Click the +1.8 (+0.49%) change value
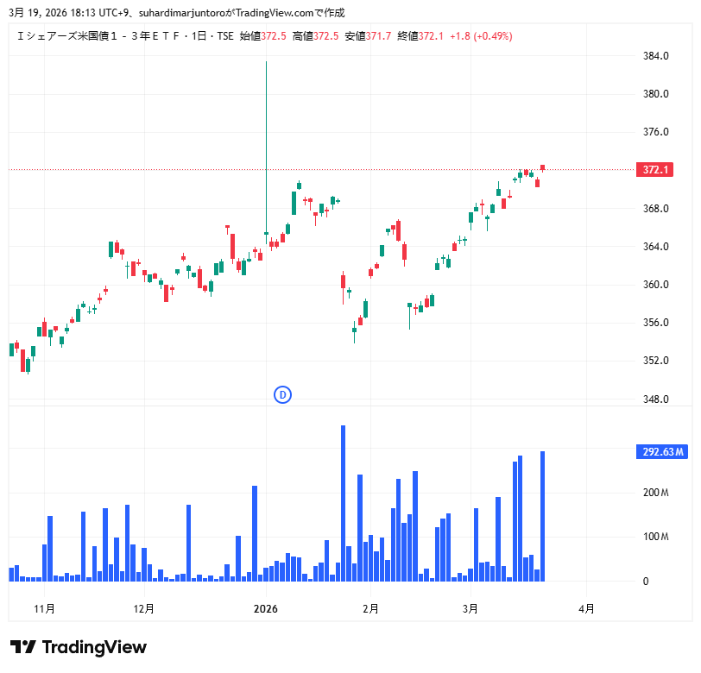The height and width of the screenshot is (673, 701). pos(481,36)
